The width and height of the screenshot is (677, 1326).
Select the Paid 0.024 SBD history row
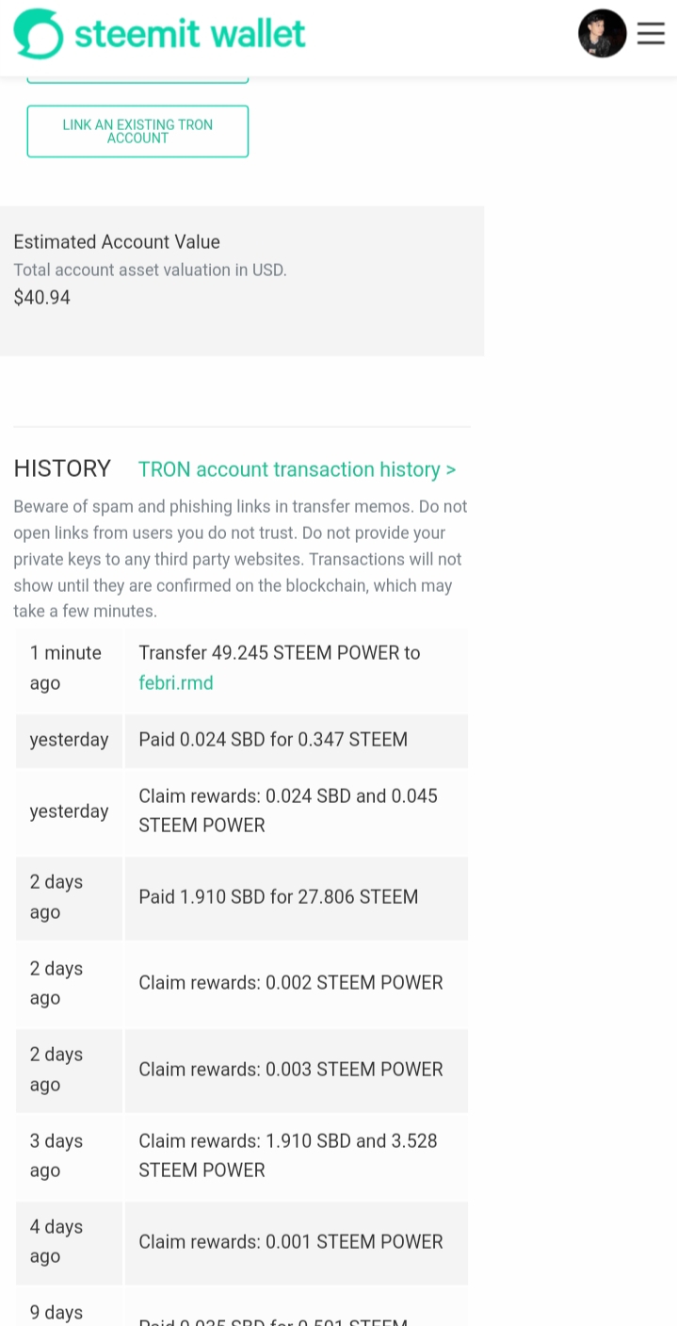(x=273, y=740)
